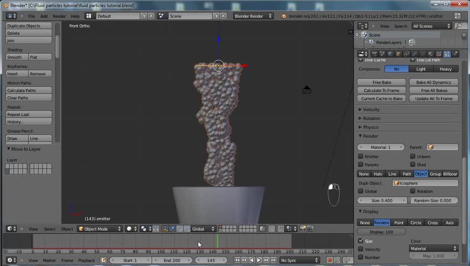Jump to the first frame
470x266 pixels.
pyautogui.click(x=237, y=260)
